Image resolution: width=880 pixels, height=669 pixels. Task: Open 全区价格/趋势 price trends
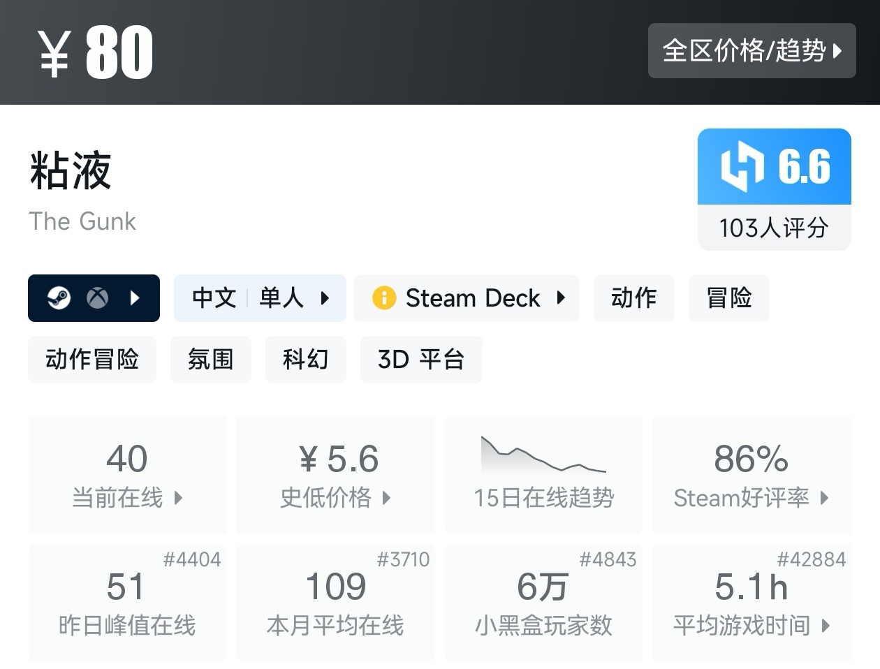tap(751, 50)
